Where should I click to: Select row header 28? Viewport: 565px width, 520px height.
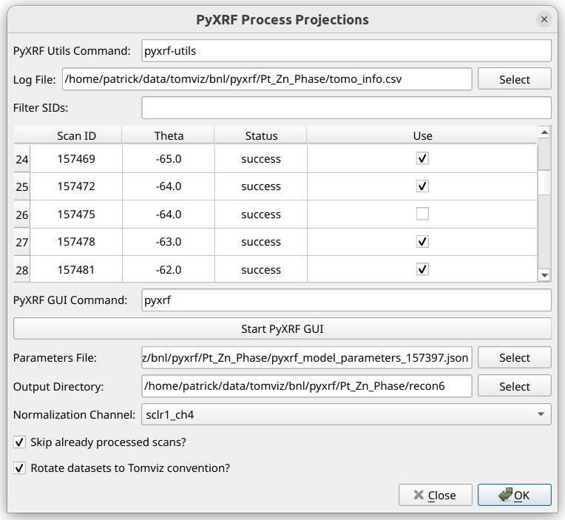point(22,269)
